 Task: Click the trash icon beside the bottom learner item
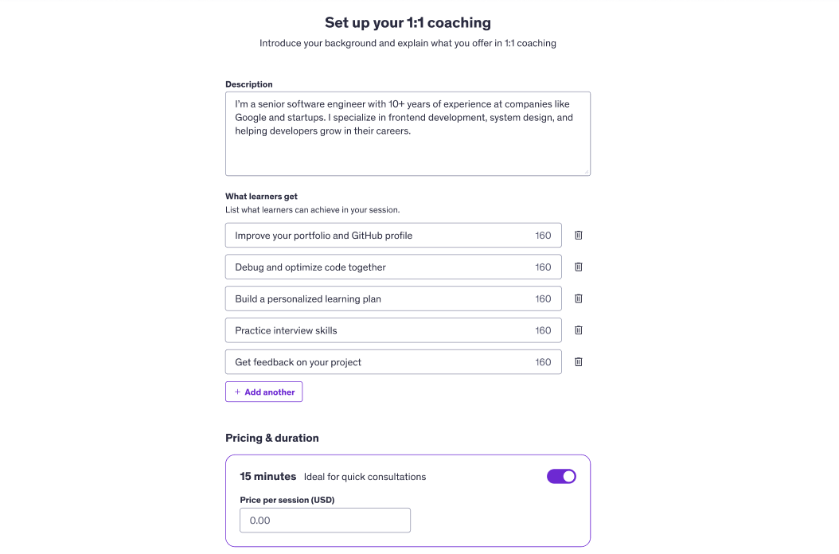tap(578, 362)
